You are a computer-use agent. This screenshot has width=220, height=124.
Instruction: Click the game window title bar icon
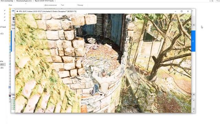pos(17,11)
